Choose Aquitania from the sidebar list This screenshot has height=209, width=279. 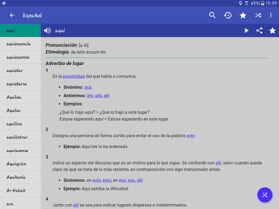(20, 177)
